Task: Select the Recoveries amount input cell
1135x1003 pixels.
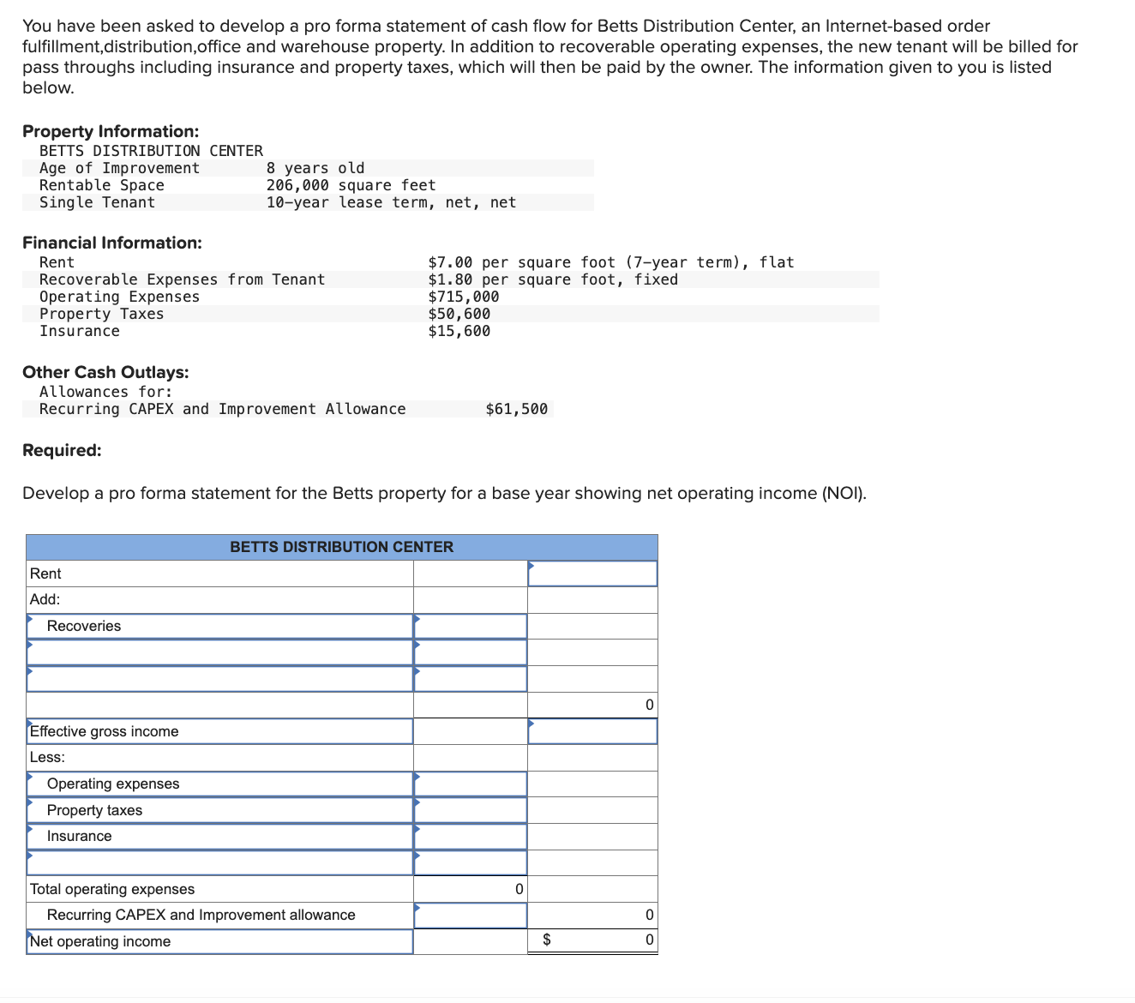Action: pos(470,626)
